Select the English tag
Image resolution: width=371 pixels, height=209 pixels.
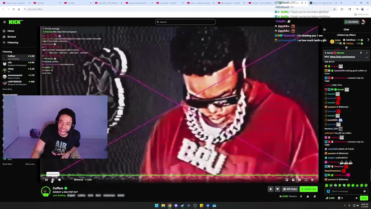[71, 195]
